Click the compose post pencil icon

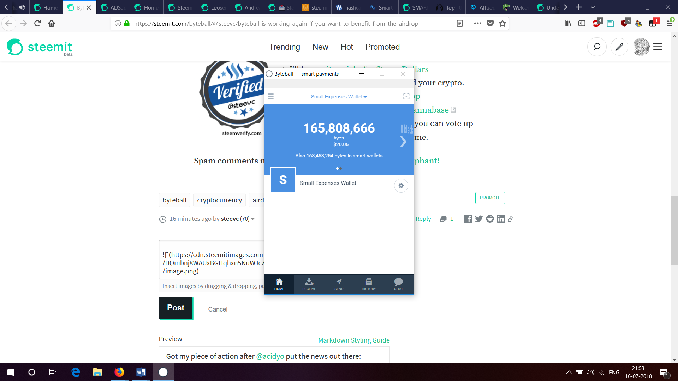[619, 47]
